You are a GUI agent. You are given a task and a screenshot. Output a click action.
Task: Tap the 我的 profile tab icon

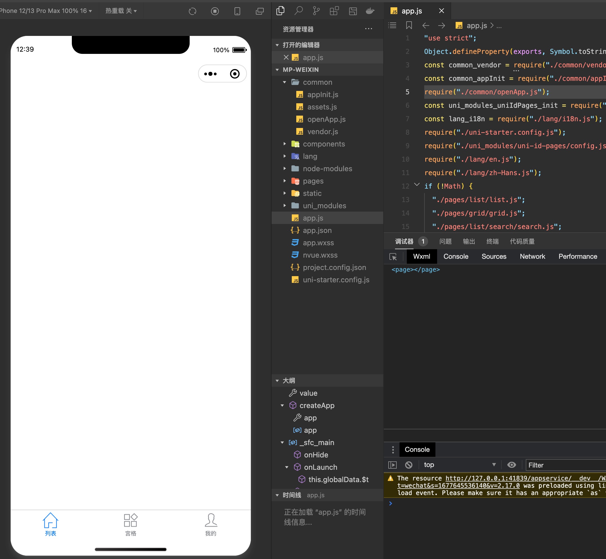pyautogui.click(x=211, y=520)
